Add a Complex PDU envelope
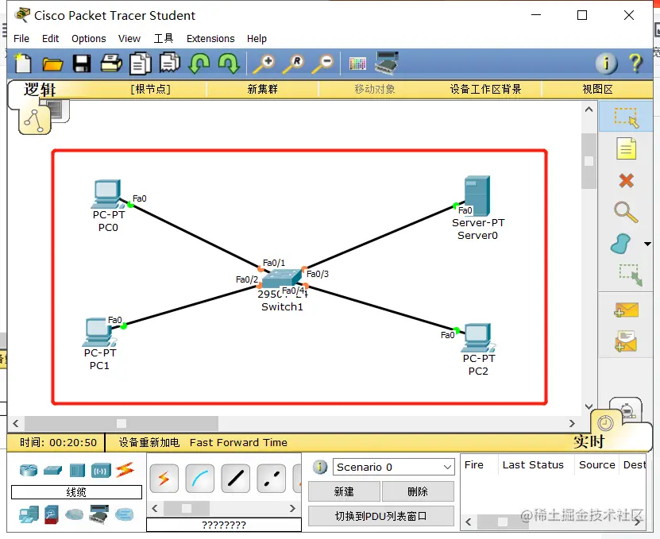The image size is (660, 539). pyautogui.click(x=626, y=341)
